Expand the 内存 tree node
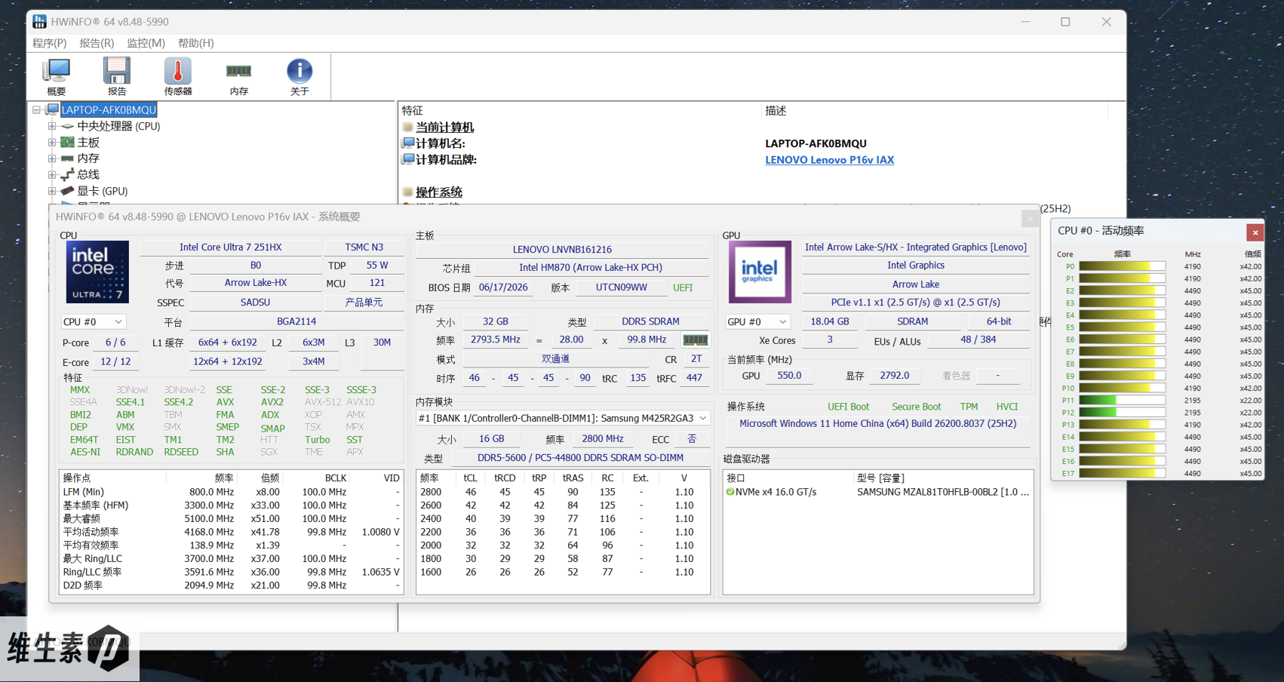This screenshot has height=682, width=1284. click(52, 158)
